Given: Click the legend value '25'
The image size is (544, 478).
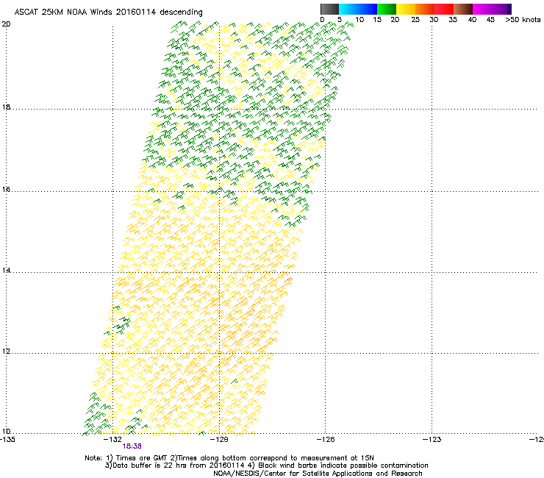Looking at the screenshot, I should 415,20.
